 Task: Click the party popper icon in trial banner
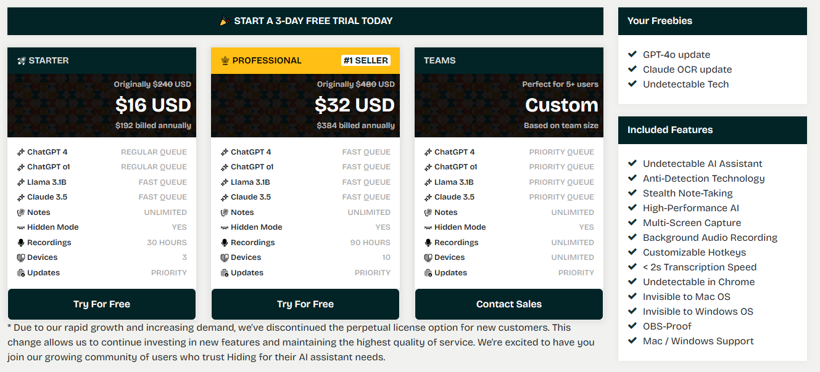225,21
